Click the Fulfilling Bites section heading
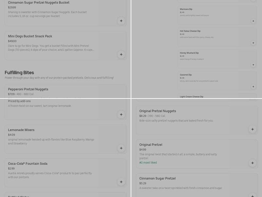This screenshot has height=197, width=262. (19, 73)
